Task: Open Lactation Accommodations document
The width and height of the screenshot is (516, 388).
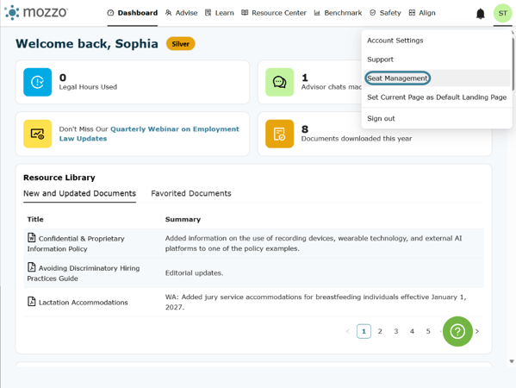Action: (83, 303)
